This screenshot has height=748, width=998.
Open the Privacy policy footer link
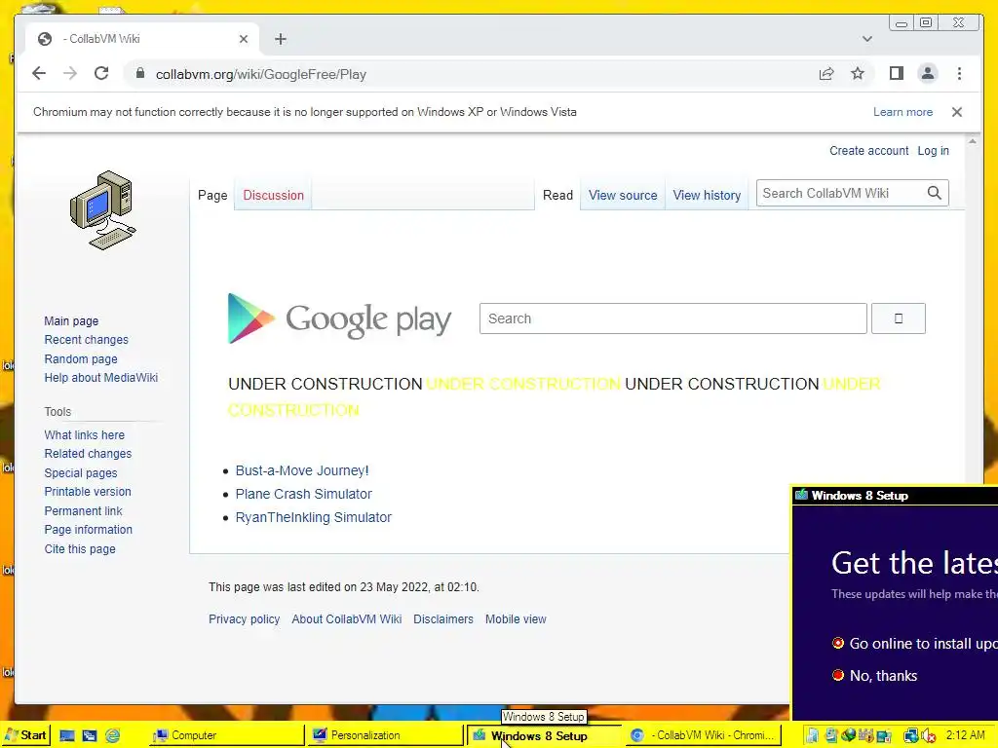click(x=244, y=619)
